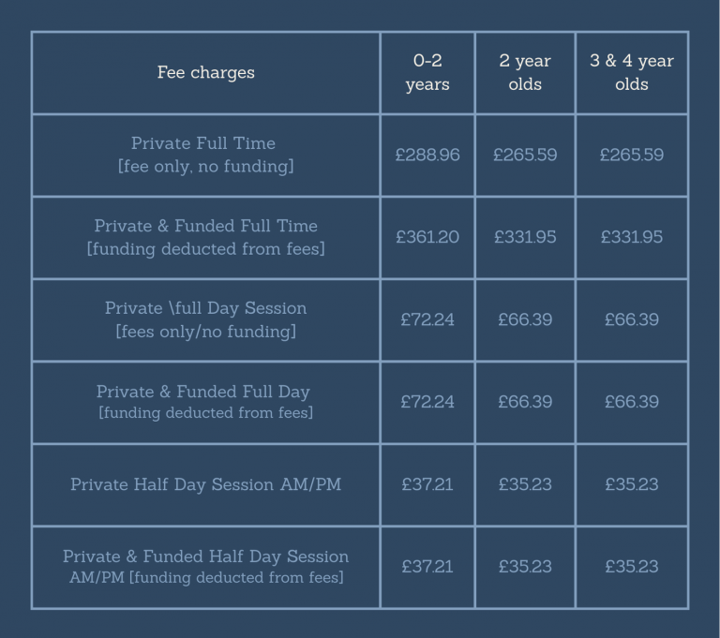Select Private Full Time fee for 3 & 4 year olds
The height and width of the screenshot is (638, 720).
pos(631,155)
